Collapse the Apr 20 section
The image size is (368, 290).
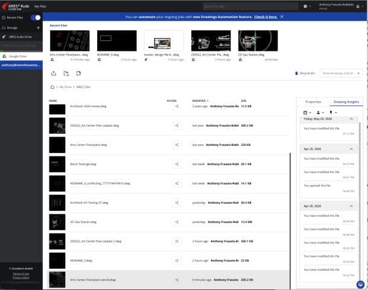coord(351,206)
